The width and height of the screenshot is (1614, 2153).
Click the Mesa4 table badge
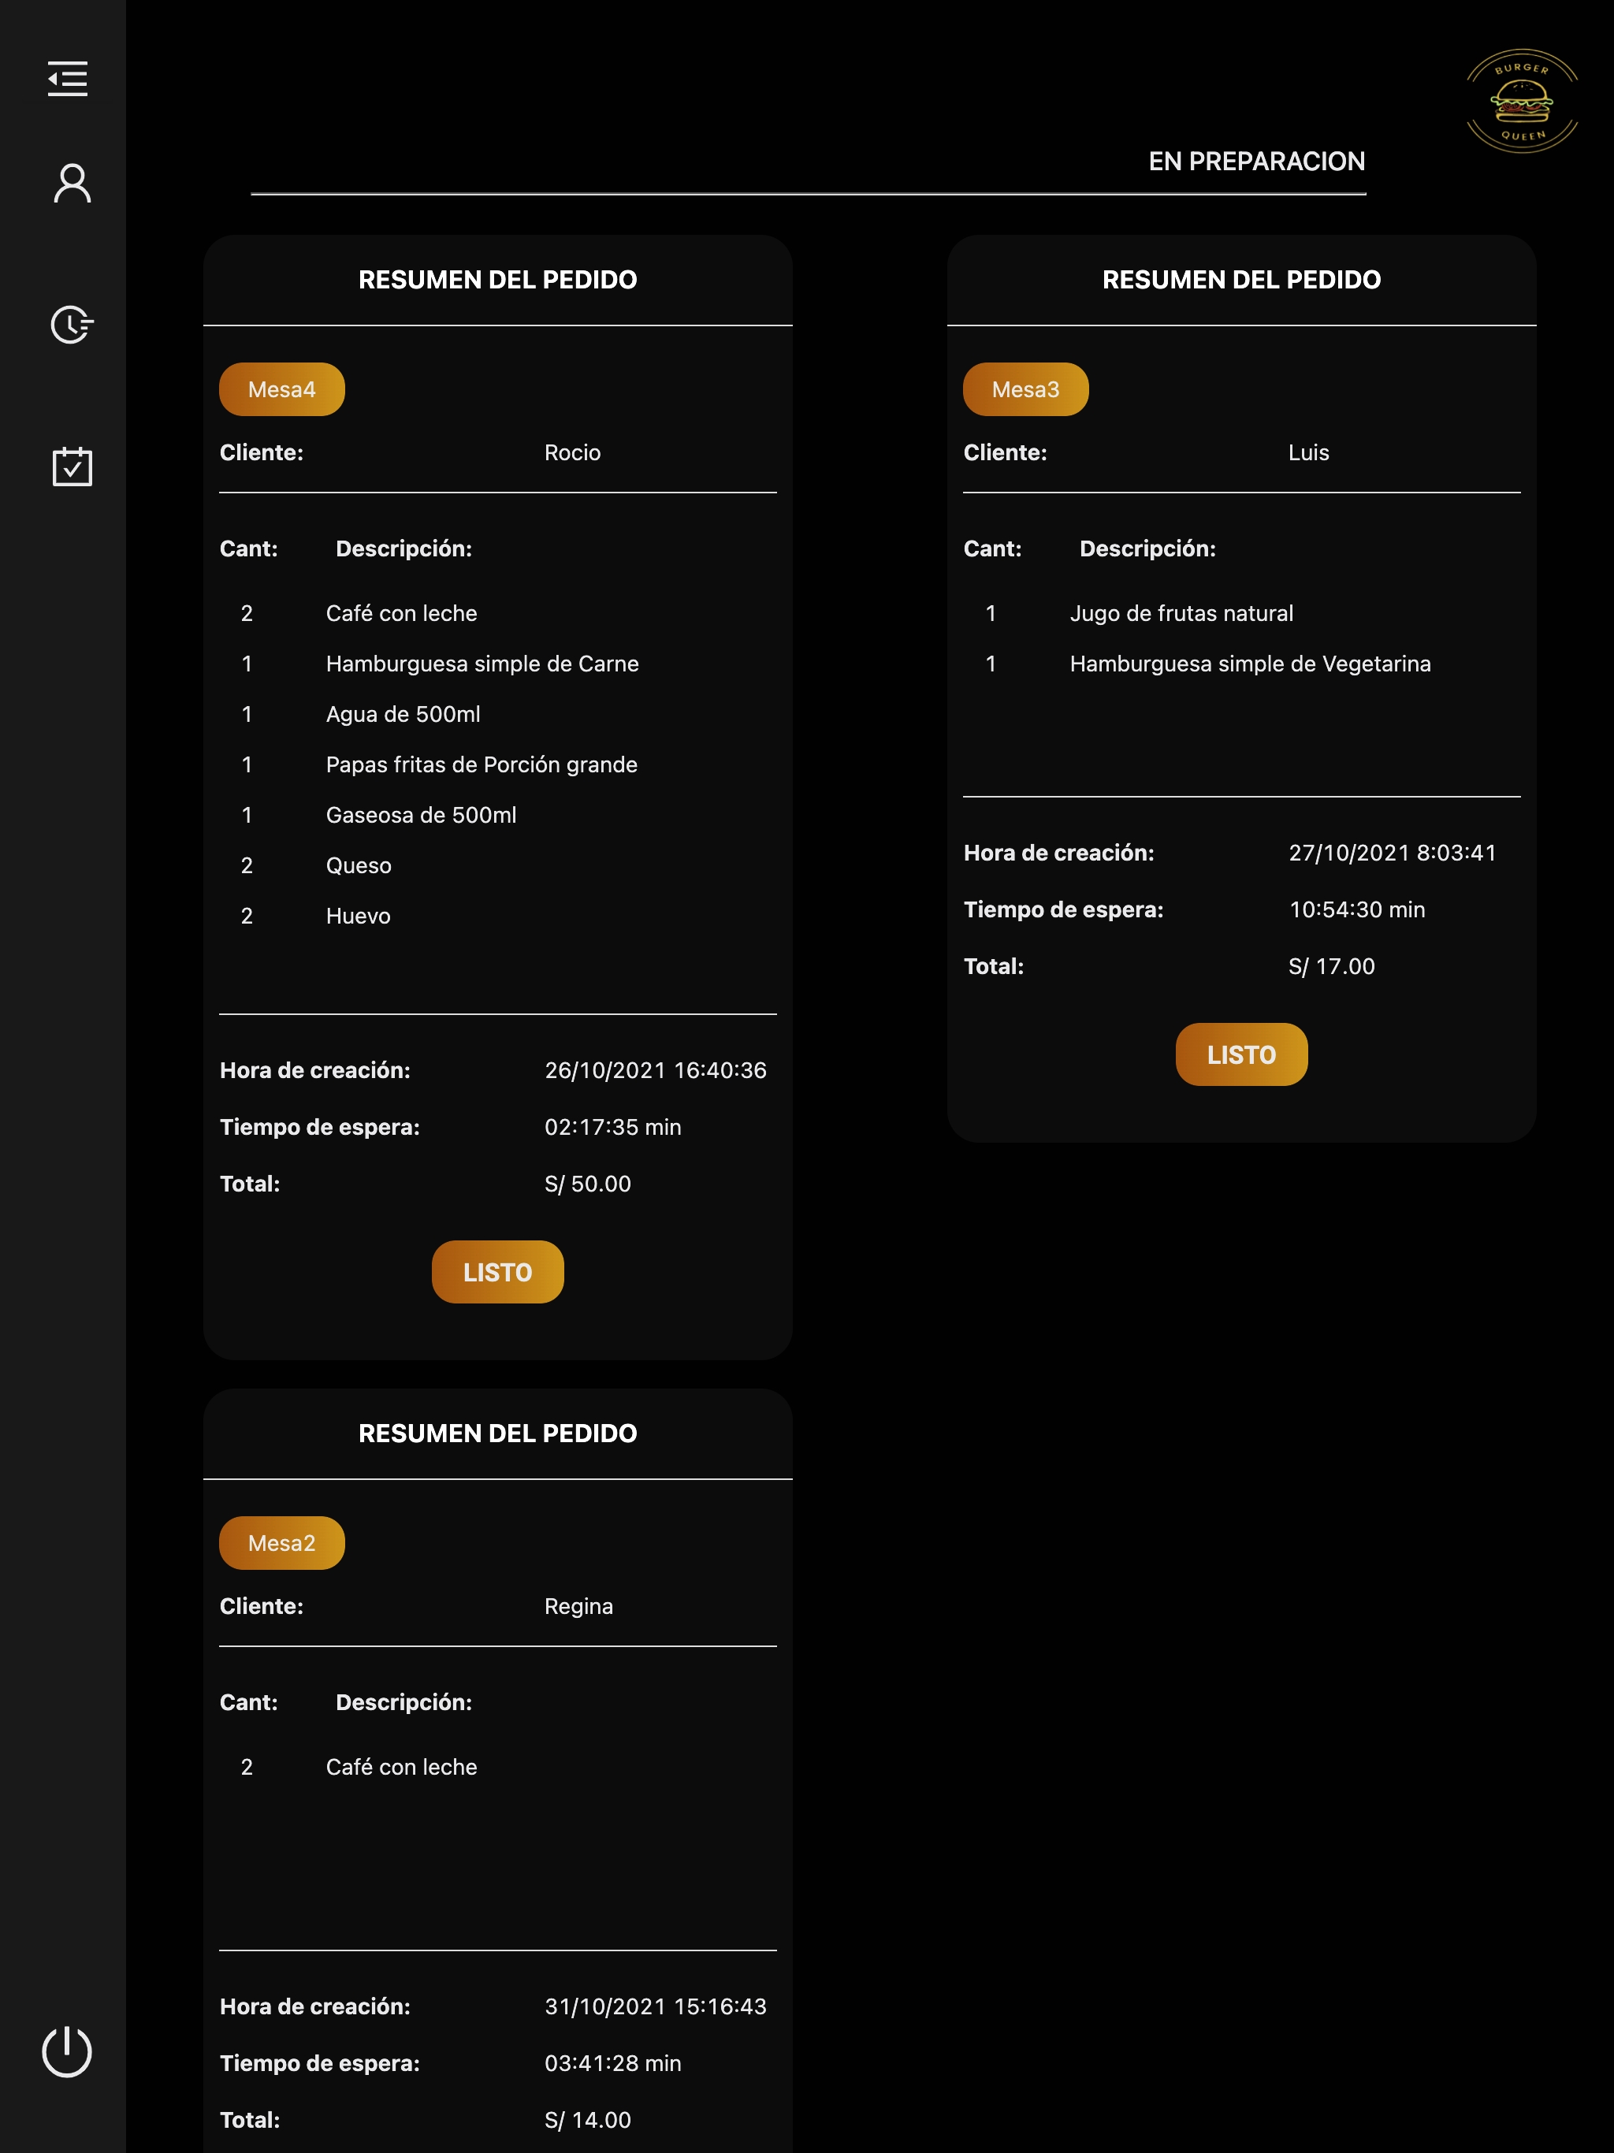[x=281, y=389]
